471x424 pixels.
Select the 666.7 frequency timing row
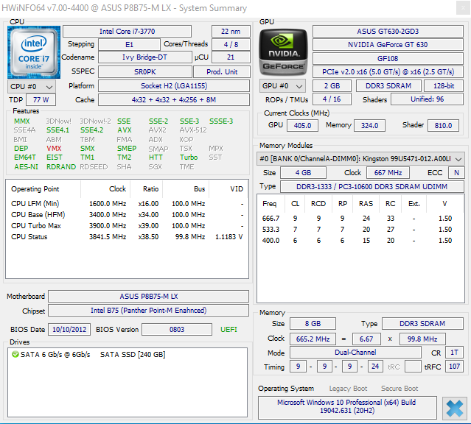point(361,218)
